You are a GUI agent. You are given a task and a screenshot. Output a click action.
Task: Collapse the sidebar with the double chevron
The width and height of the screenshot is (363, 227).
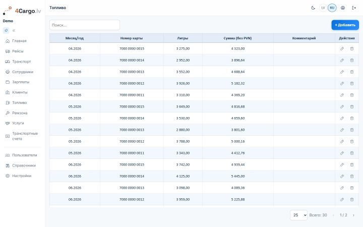pos(14,30)
